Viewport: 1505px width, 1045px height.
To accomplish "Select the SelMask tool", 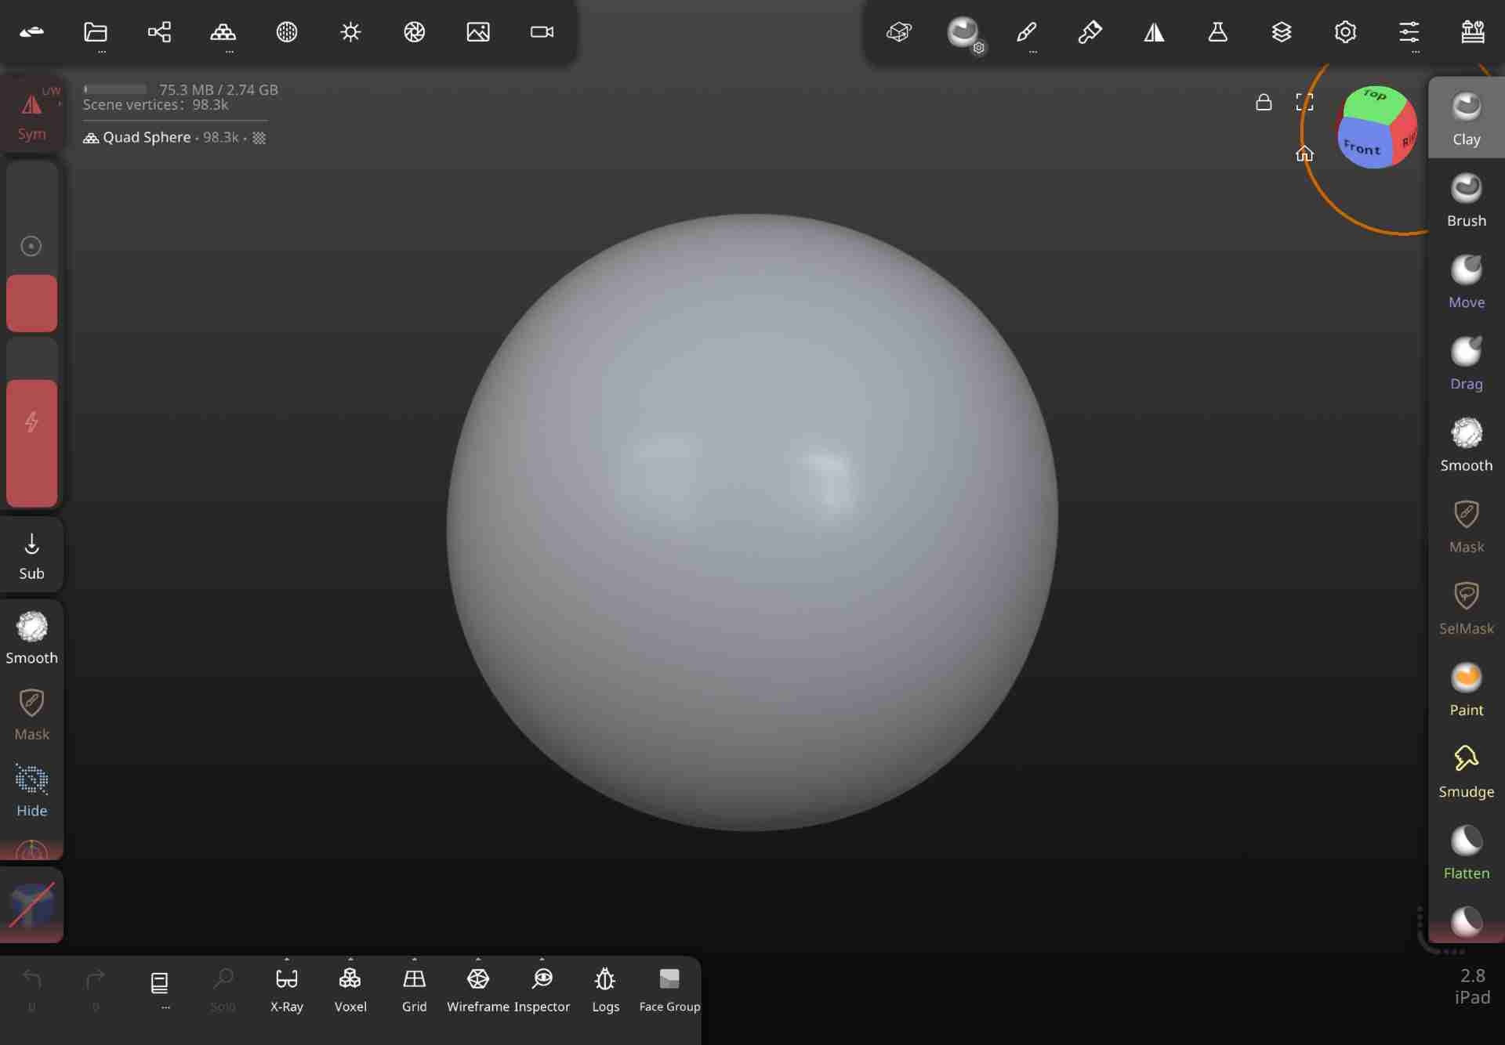I will [x=1466, y=608].
